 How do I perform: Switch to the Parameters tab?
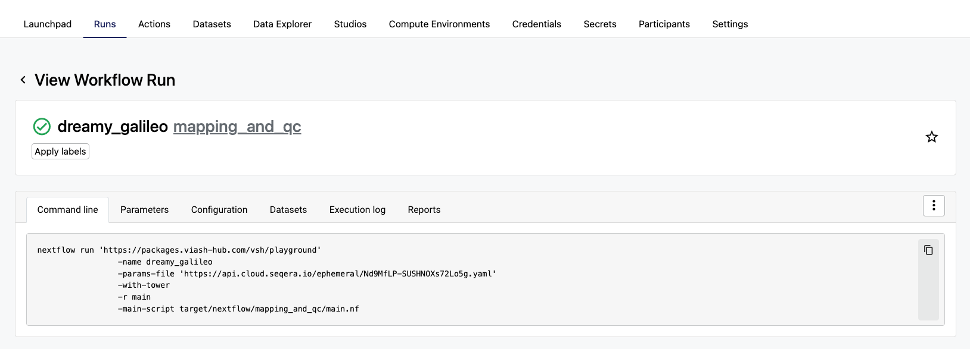tap(144, 210)
